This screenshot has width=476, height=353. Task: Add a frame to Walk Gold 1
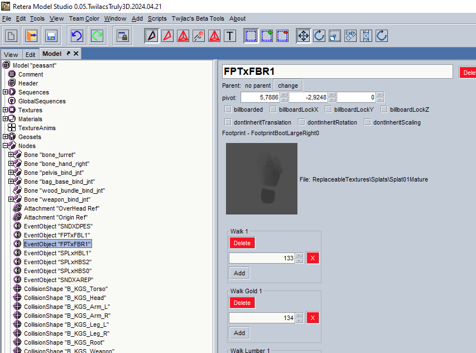pyautogui.click(x=239, y=333)
